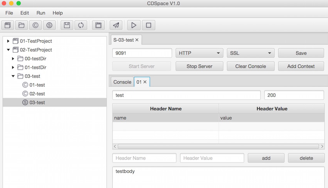328x188 pixels.
Task: Switch to the Console tab
Action: 123,82
